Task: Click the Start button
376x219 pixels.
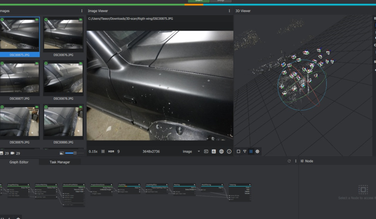Action: click(199, 1)
